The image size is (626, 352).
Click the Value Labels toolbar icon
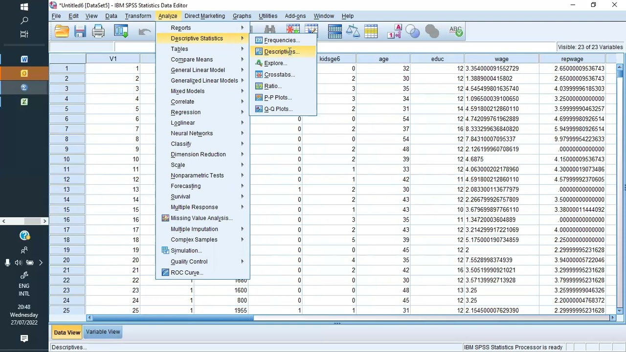point(394,32)
